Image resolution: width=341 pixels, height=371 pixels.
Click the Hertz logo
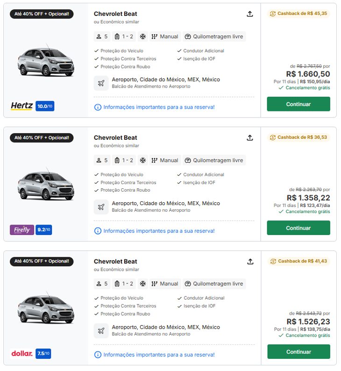pyautogui.click(x=21, y=106)
